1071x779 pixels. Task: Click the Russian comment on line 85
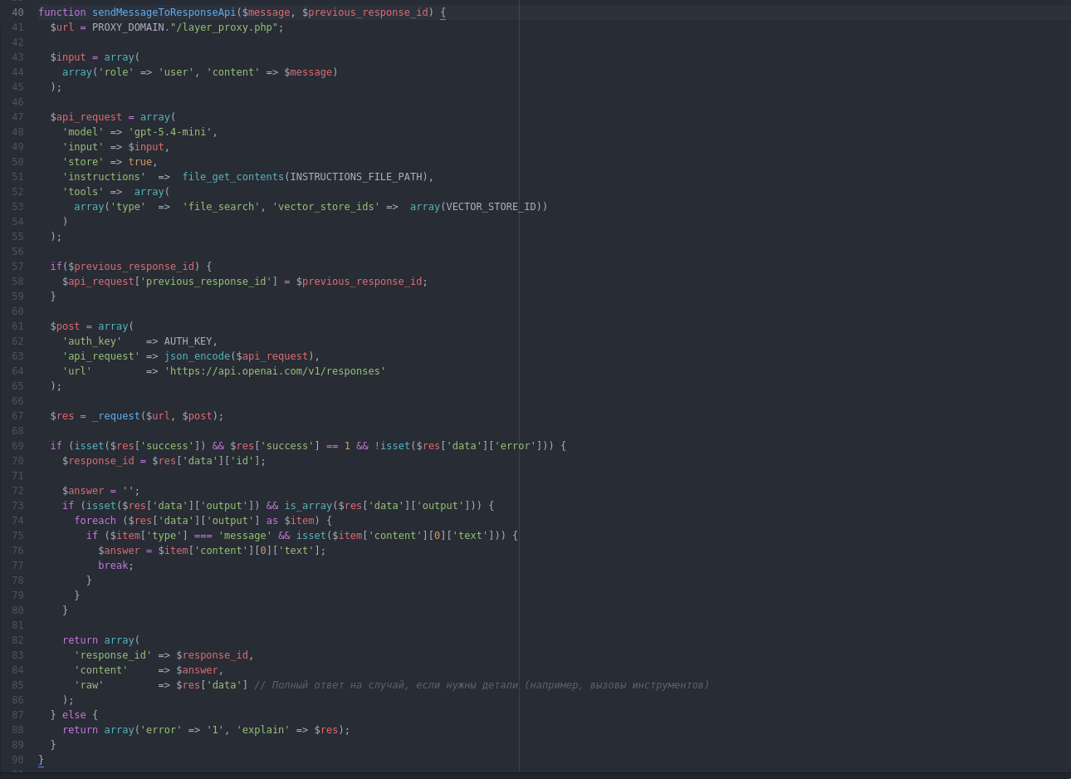point(482,685)
